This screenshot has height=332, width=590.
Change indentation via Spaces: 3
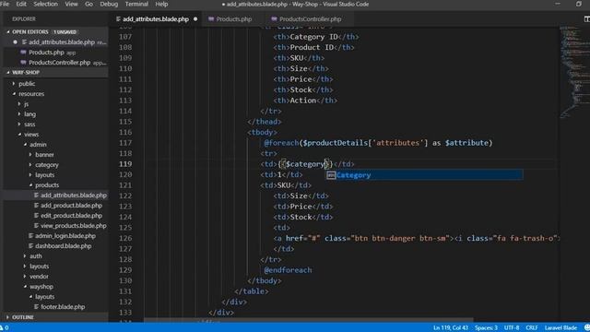(x=486, y=328)
